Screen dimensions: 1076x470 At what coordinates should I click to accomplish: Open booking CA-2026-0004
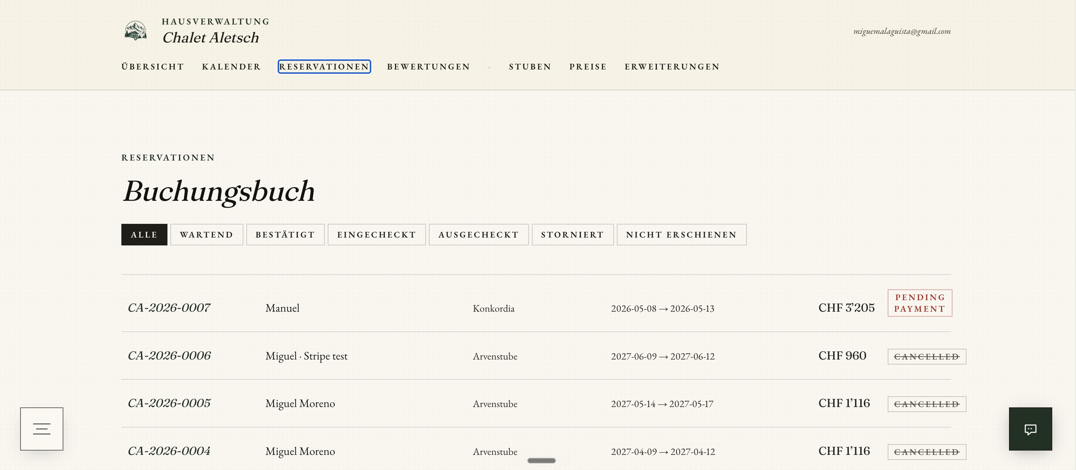(x=169, y=452)
